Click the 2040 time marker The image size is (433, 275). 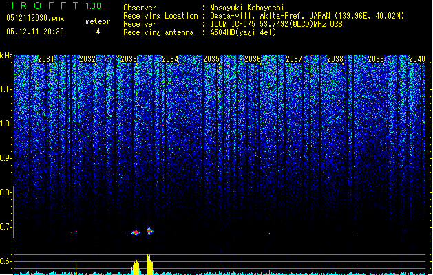coord(417,59)
